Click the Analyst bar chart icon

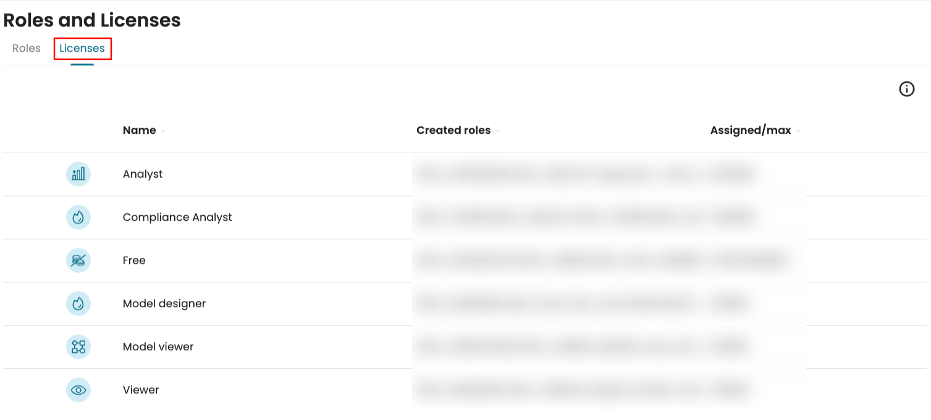pyautogui.click(x=78, y=174)
